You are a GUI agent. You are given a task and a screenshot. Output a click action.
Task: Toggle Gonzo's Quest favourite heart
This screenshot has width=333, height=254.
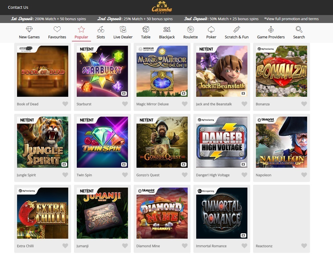coord(185,175)
